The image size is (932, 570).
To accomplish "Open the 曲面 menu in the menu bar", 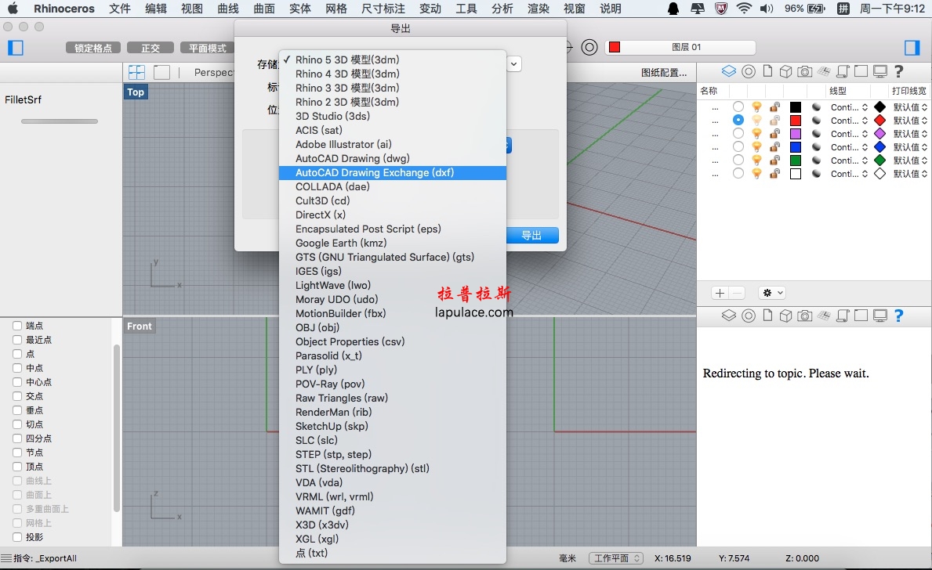I will (264, 9).
